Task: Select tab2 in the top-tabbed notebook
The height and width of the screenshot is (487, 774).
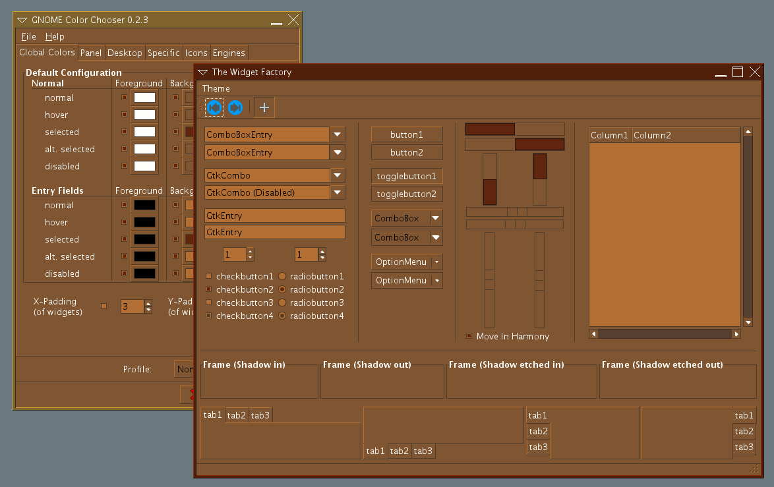Action: (237, 415)
